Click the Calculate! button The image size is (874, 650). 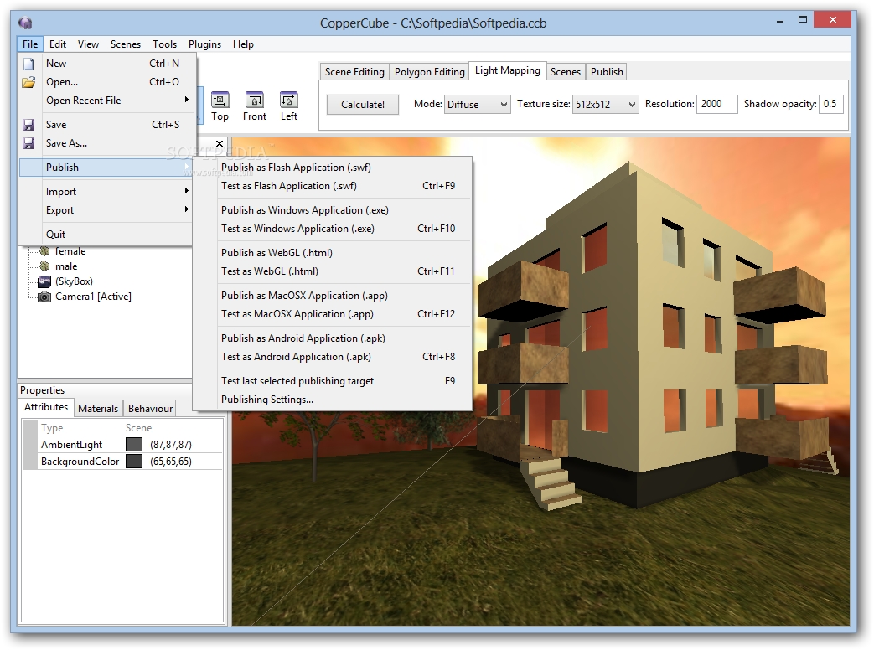362,104
